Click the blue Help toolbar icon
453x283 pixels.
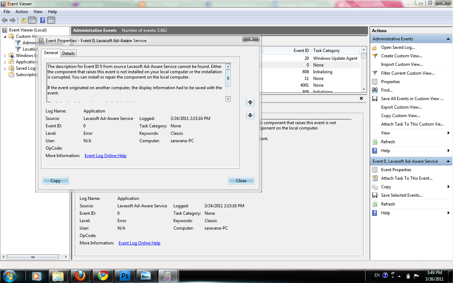[x=42, y=20]
